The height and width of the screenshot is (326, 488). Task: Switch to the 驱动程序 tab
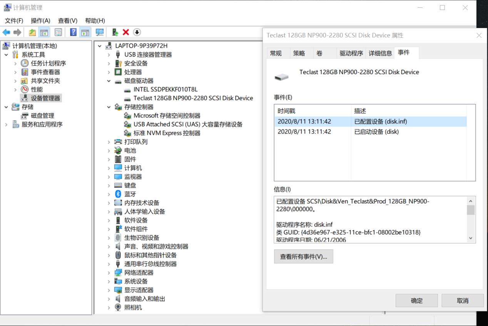pos(351,53)
